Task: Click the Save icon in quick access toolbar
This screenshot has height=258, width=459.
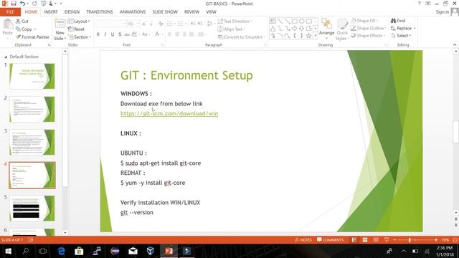Action: click(14, 4)
